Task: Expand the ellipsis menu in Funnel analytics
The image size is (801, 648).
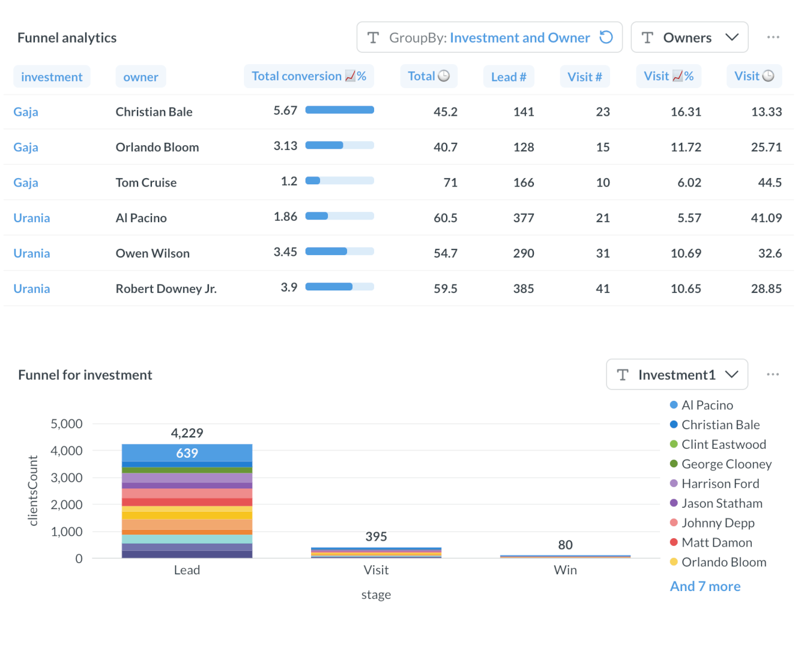Action: click(773, 37)
